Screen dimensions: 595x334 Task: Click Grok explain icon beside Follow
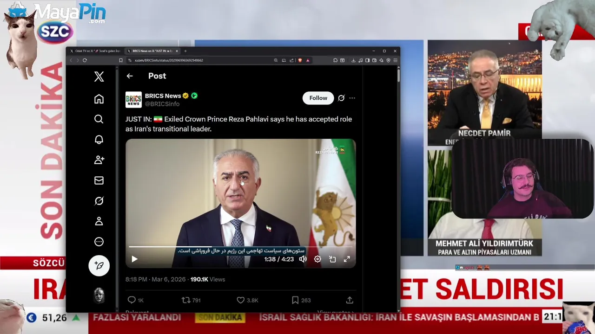[341, 98]
